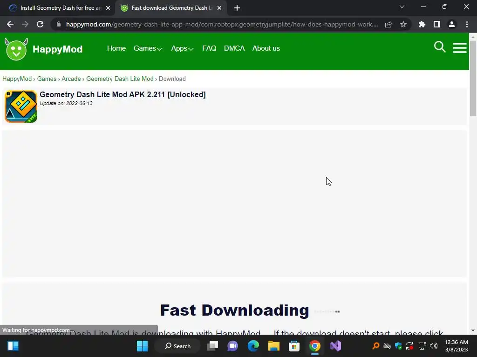Open the hamburger menu in the green header
The height and width of the screenshot is (357, 477).
[460, 48]
